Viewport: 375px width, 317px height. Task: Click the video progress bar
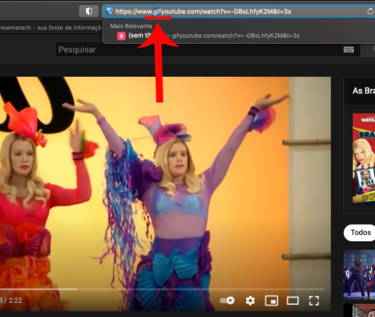click(x=162, y=289)
